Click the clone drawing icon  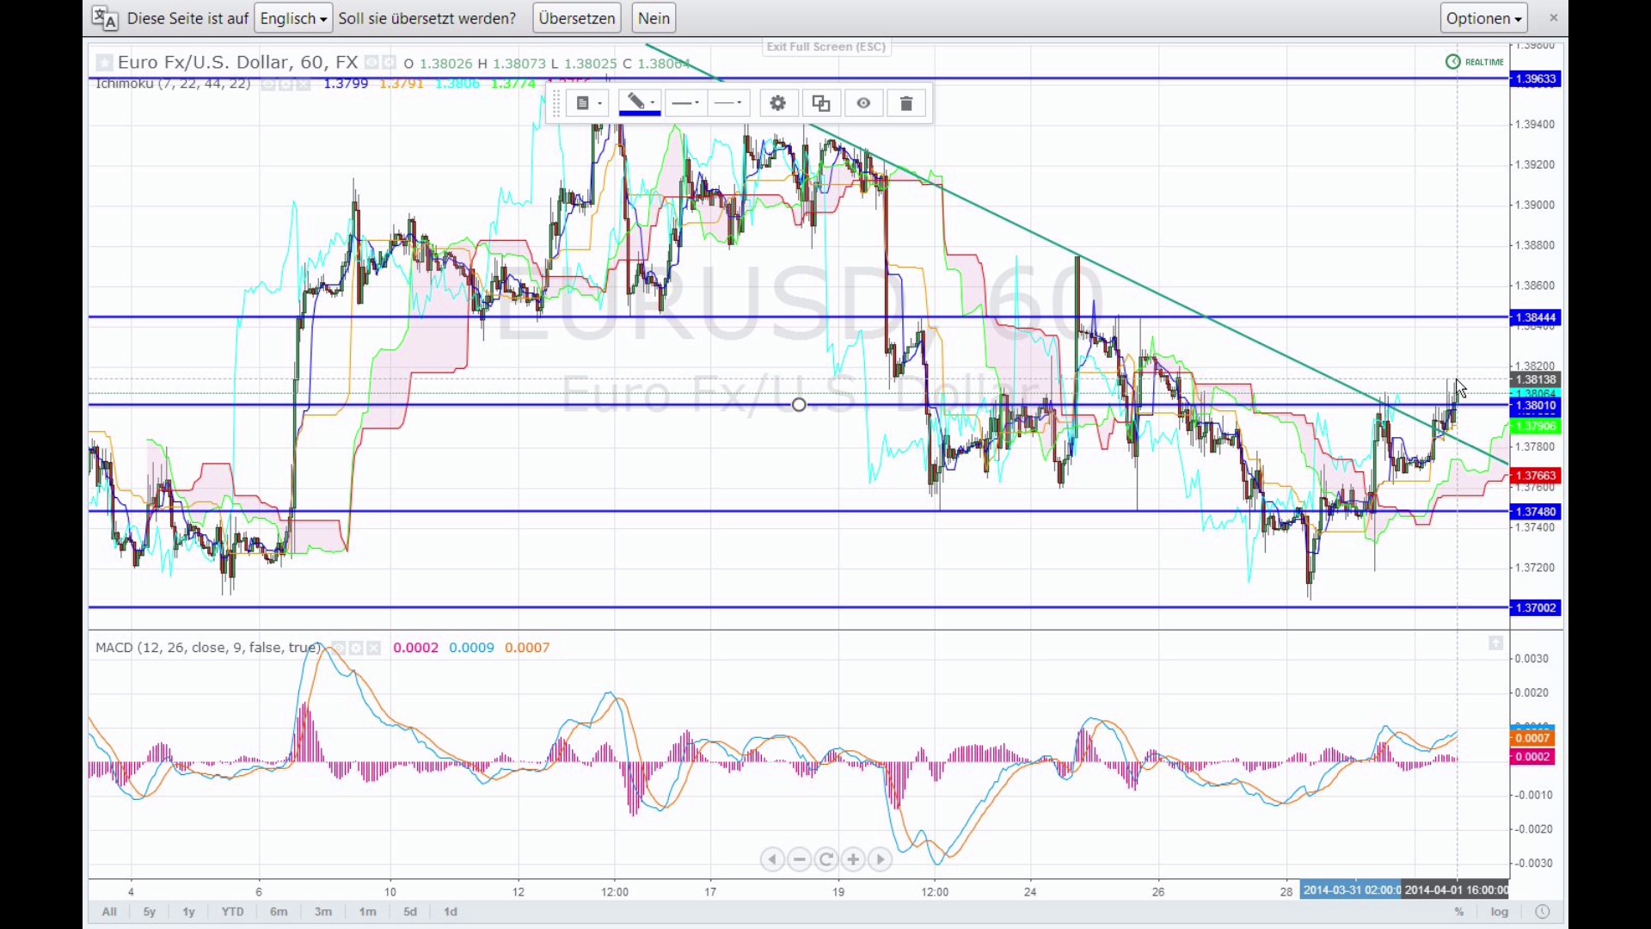[821, 103]
